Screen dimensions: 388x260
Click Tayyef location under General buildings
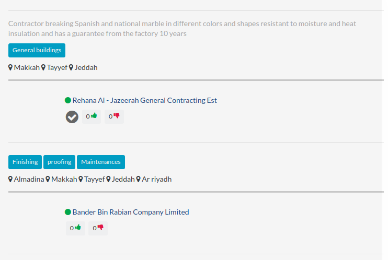tap(57, 67)
